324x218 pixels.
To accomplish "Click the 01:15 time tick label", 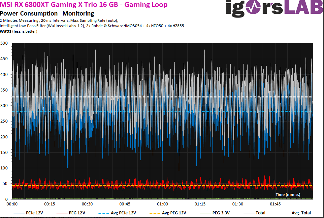I will point(200,204).
